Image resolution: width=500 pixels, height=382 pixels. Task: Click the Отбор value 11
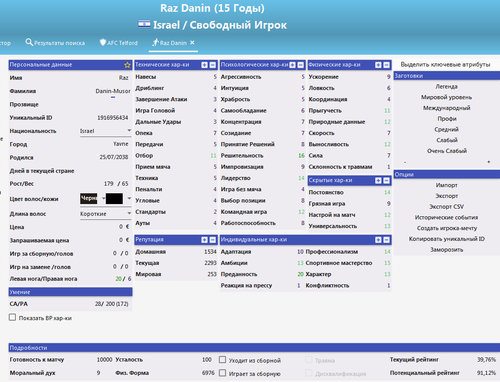213,155
